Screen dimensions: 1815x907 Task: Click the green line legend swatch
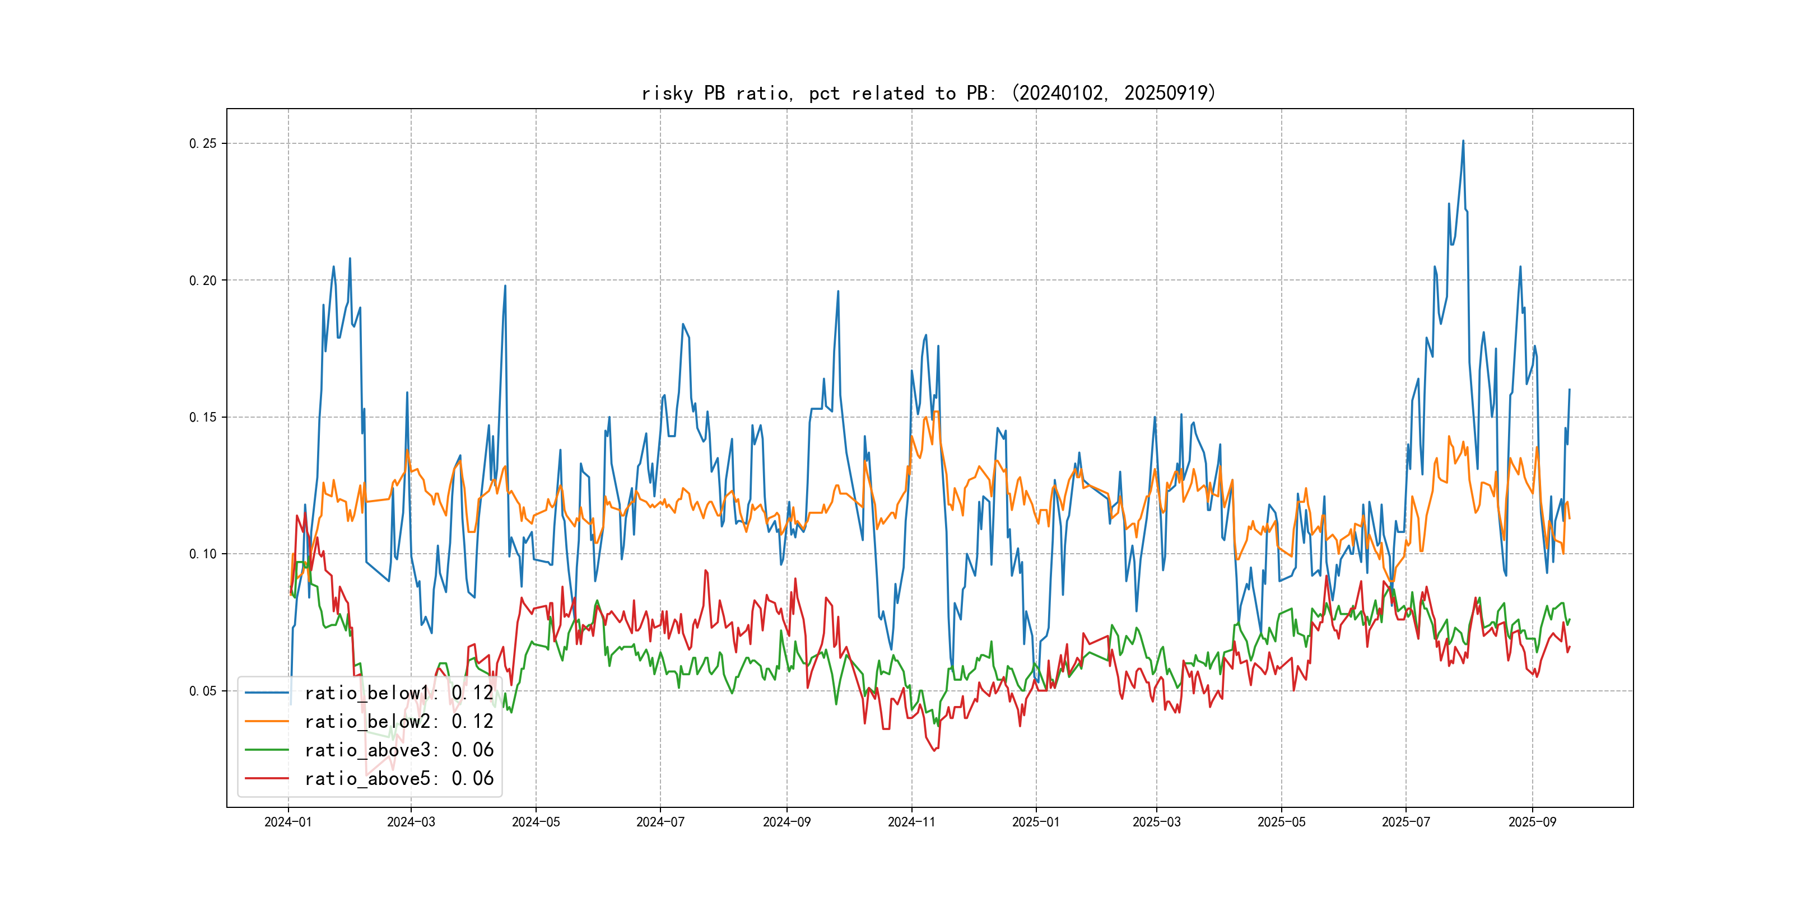click(x=266, y=750)
